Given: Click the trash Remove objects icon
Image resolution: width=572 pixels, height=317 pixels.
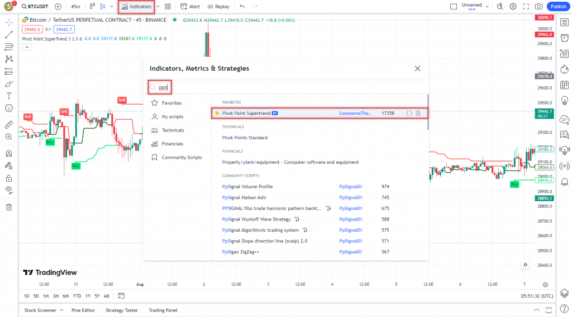Looking at the screenshot, I should click(x=9, y=207).
